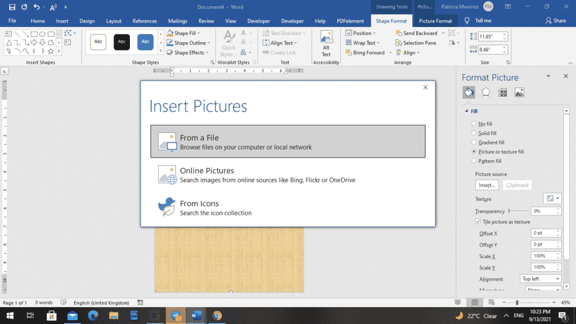Open the Alignment dropdown showing Top left

tap(541, 278)
